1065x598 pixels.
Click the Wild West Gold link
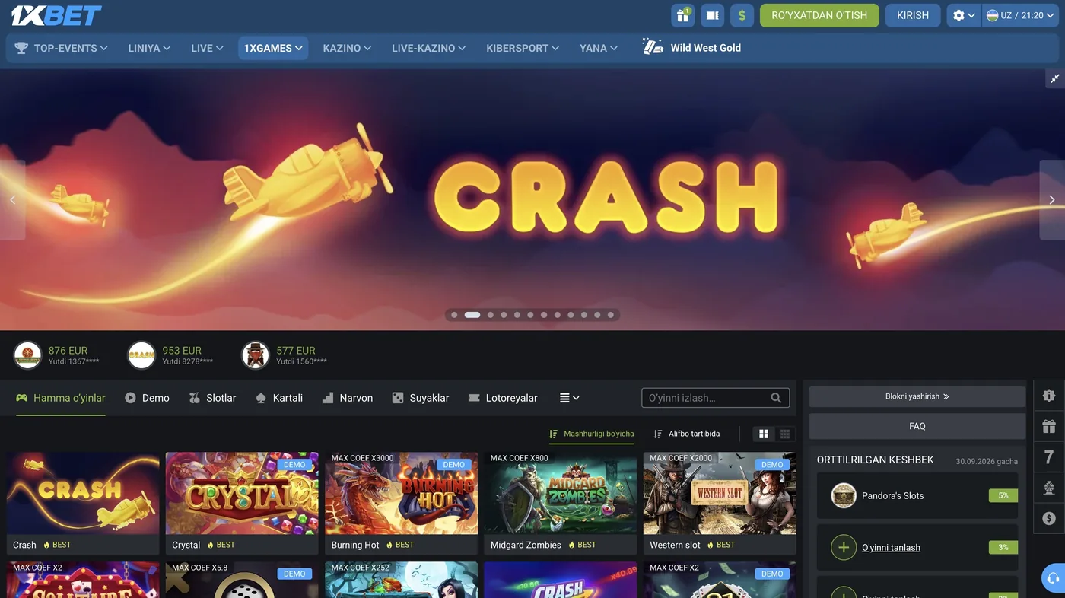[x=691, y=47]
